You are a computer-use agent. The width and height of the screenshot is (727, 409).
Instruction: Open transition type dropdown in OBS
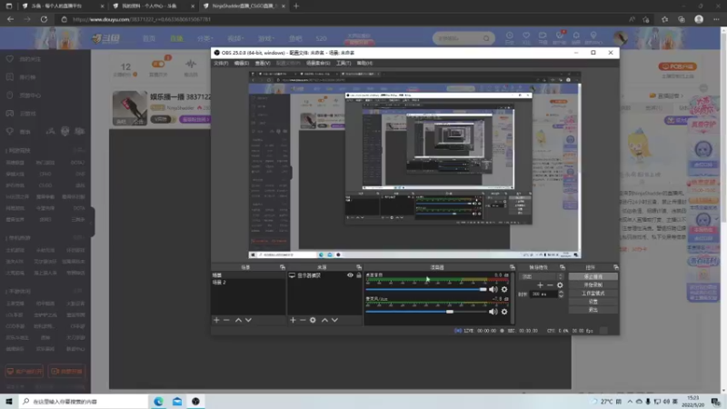click(x=542, y=277)
